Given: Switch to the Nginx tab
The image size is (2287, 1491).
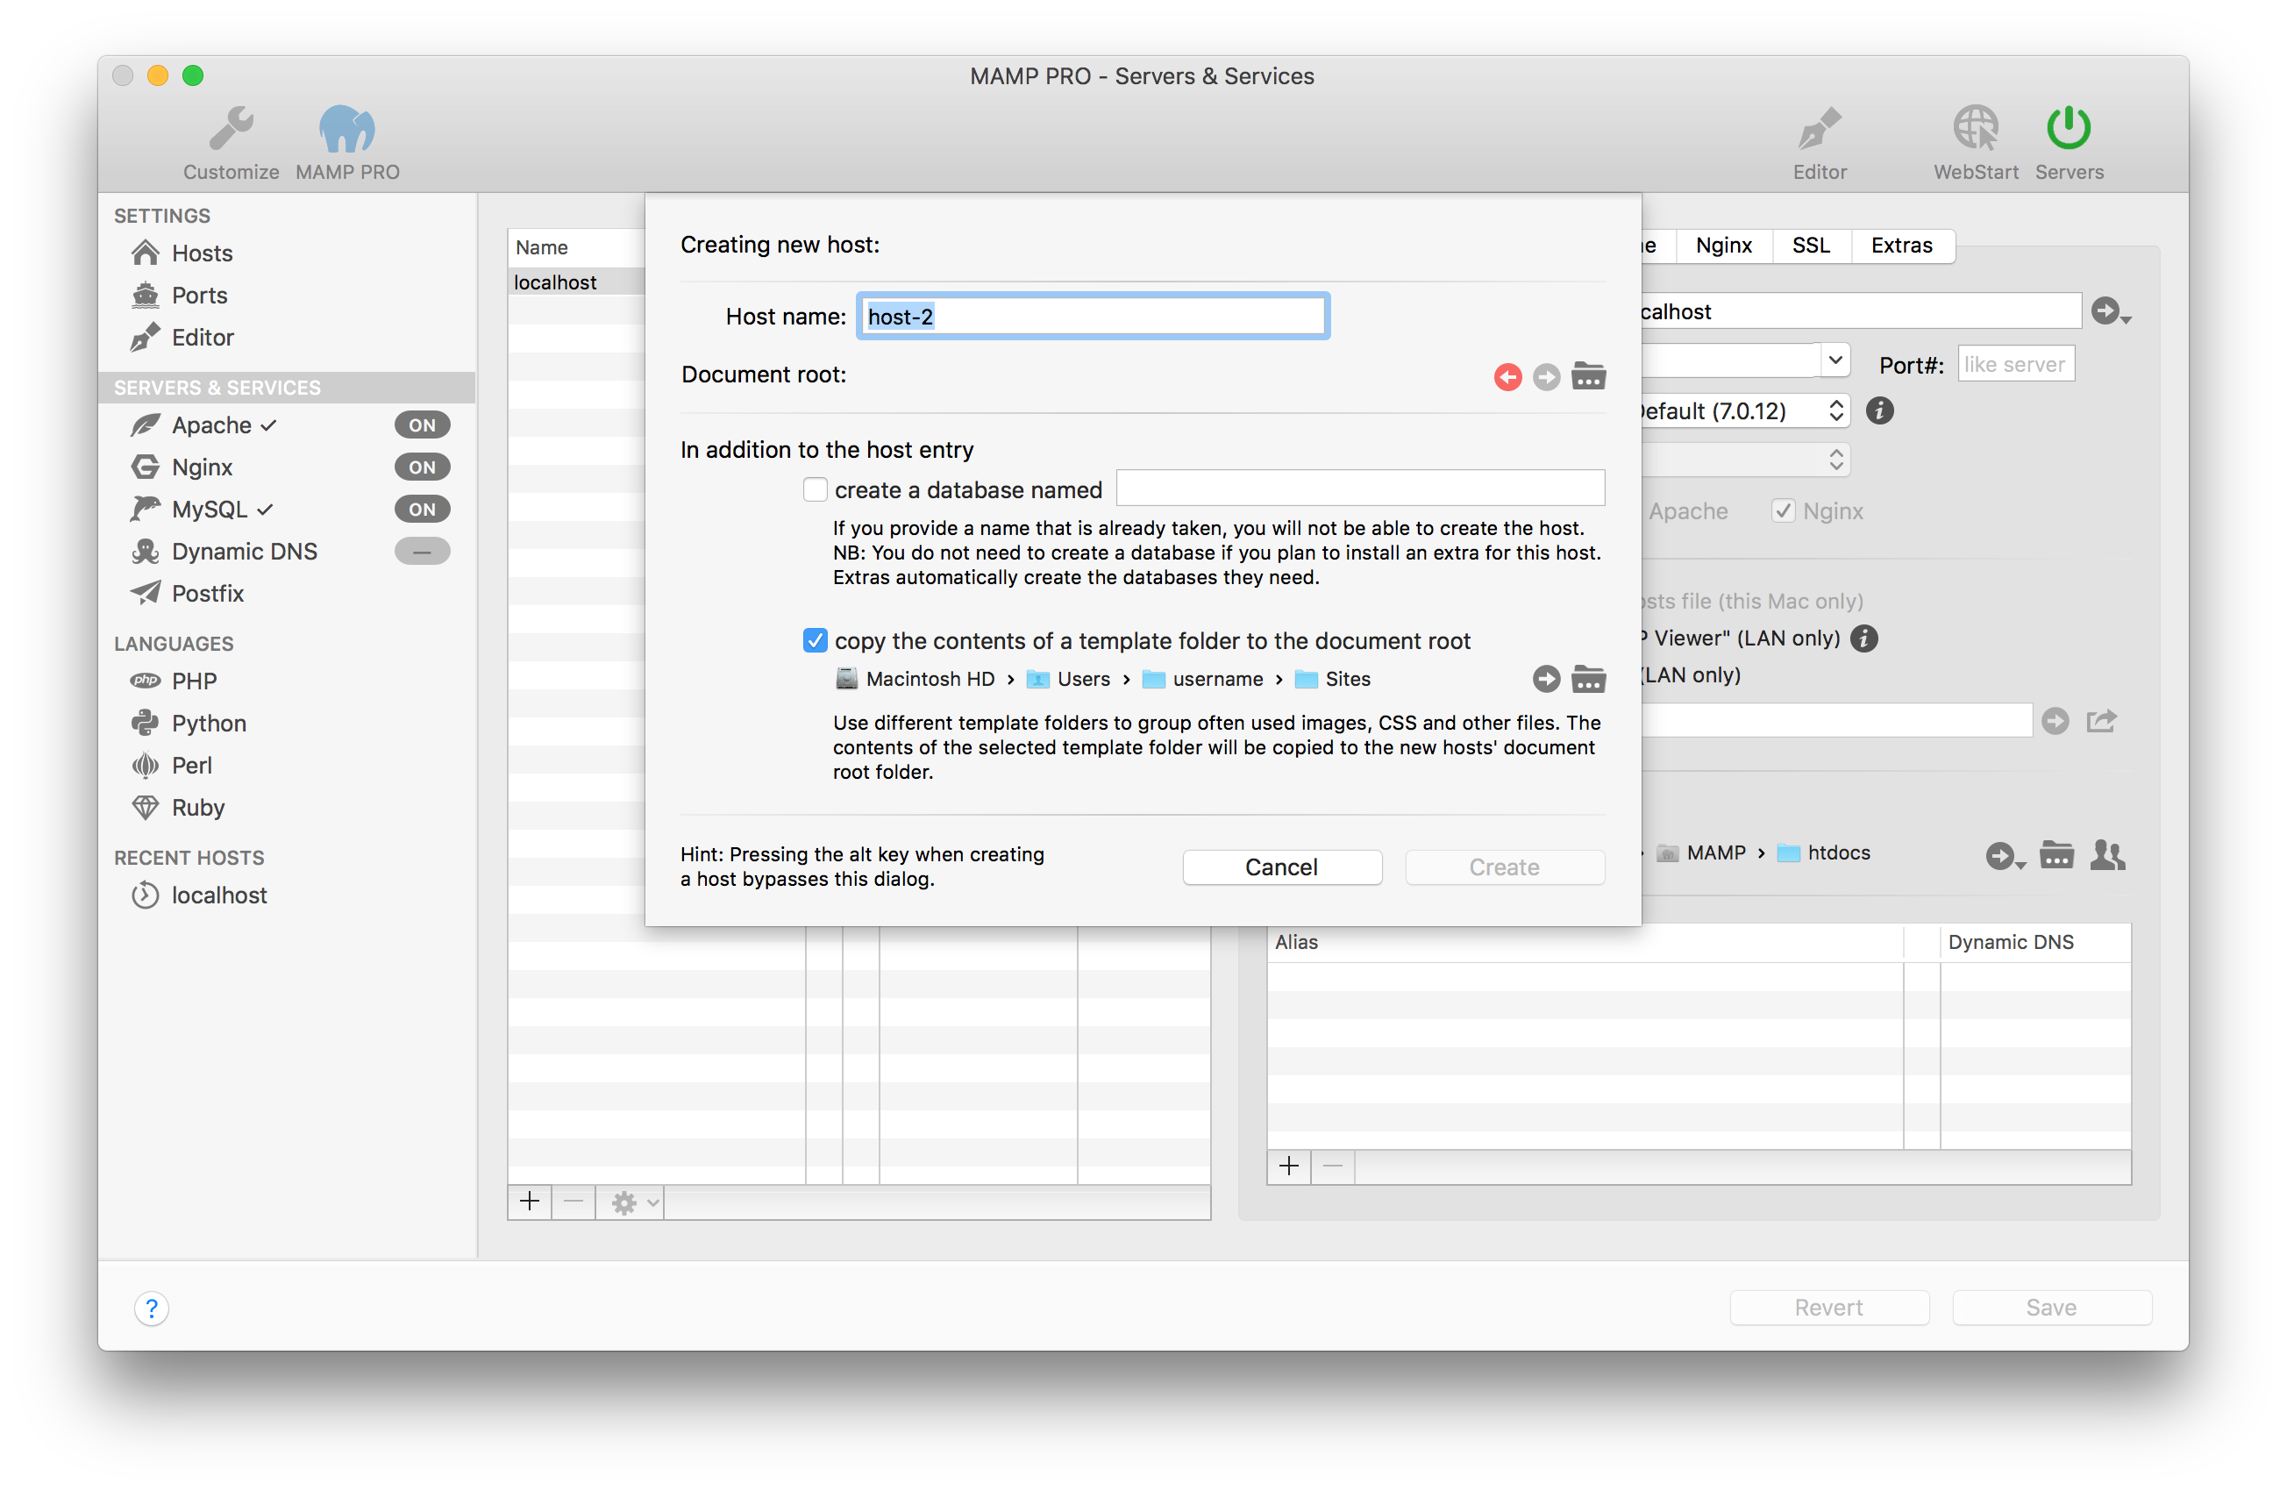Looking at the screenshot, I should (1723, 245).
